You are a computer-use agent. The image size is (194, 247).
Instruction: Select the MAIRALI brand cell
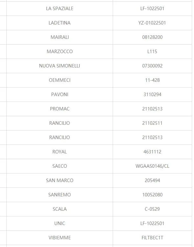[60, 37]
